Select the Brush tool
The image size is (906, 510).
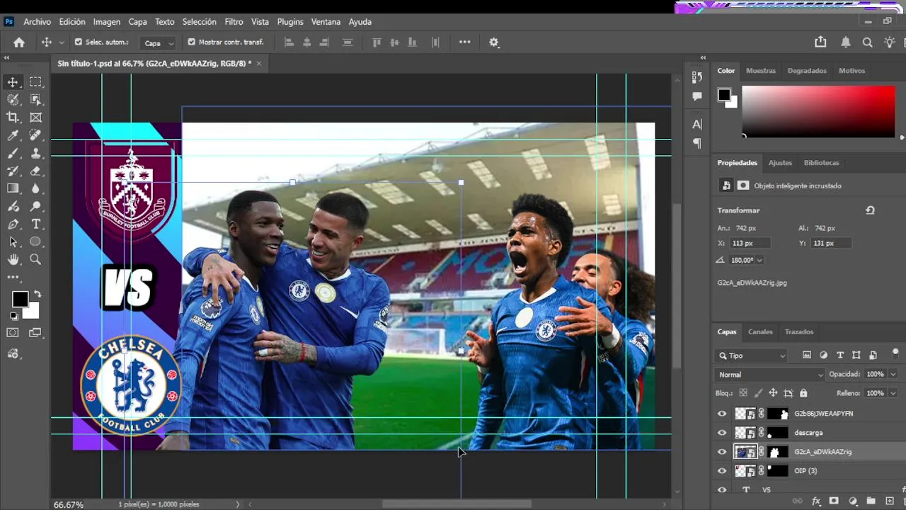[x=13, y=153]
